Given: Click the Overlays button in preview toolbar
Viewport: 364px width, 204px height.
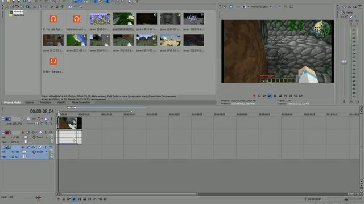Looking at the screenshot, I should (275, 7).
